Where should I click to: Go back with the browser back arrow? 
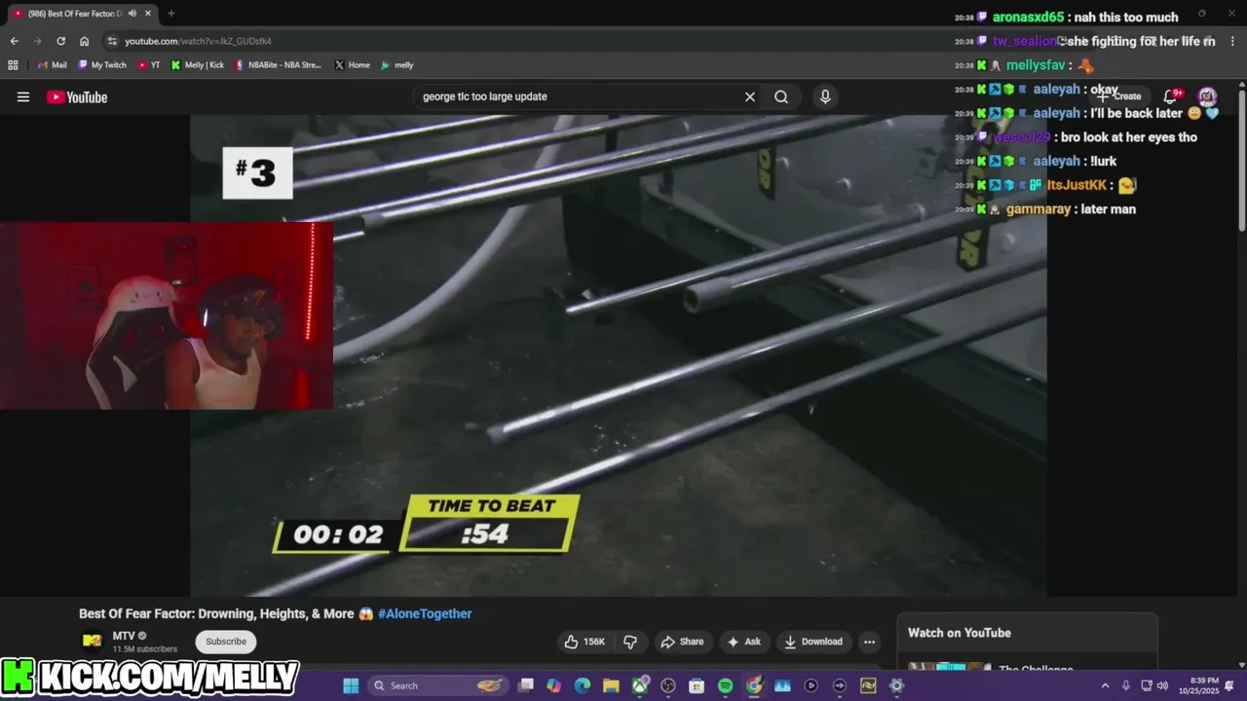(x=14, y=41)
